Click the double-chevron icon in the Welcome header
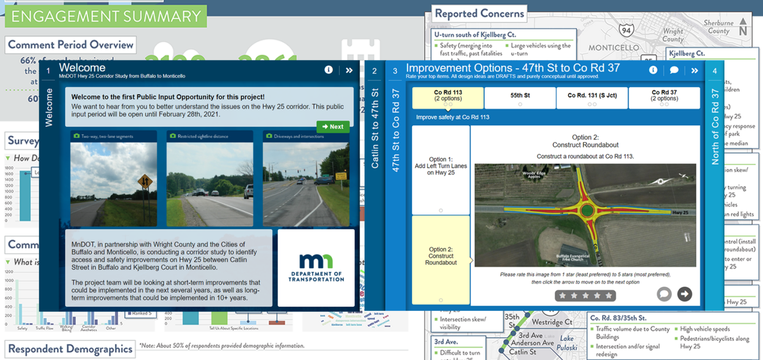The height and width of the screenshot is (360, 763). [349, 70]
